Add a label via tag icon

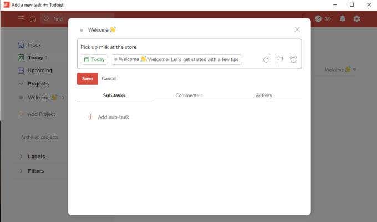point(266,59)
